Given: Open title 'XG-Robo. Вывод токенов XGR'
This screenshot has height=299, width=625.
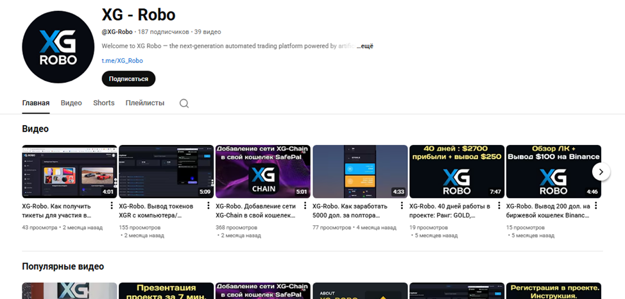Looking at the screenshot, I should 156,211.
